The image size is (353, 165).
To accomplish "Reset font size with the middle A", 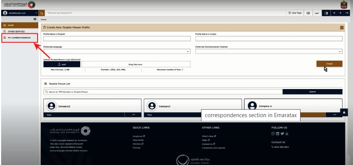I will point(340,13).
